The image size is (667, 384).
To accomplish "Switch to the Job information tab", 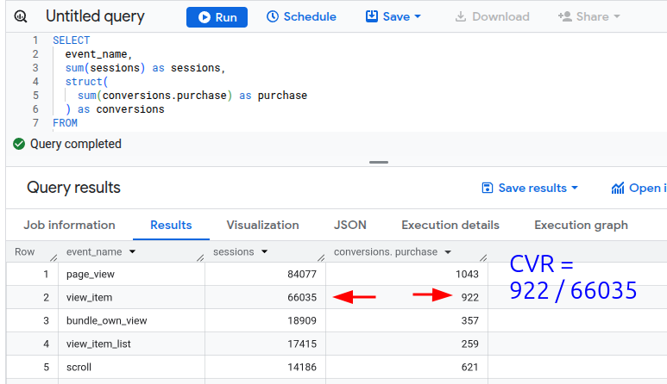I will (x=69, y=225).
